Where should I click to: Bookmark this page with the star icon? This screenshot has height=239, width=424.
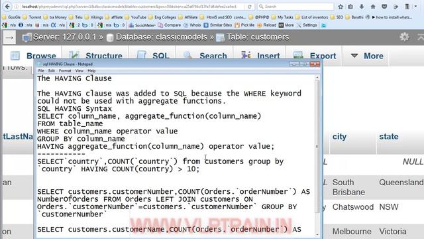[x=341, y=7]
